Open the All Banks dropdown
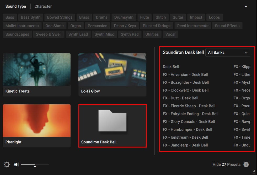The height and width of the screenshot is (175, 257). point(227,52)
